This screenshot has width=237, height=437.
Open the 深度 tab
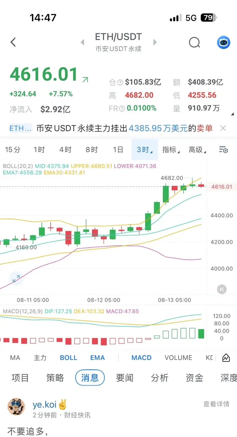click(x=228, y=378)
